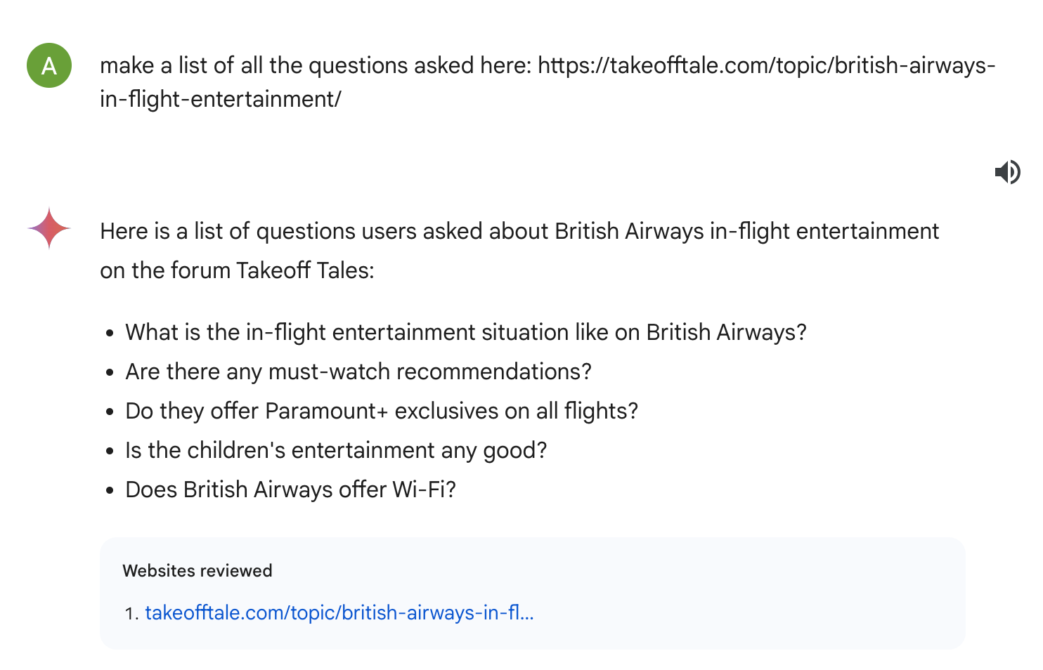Click the "Takeoff Tales" forum name in intro

pos(304,270)
